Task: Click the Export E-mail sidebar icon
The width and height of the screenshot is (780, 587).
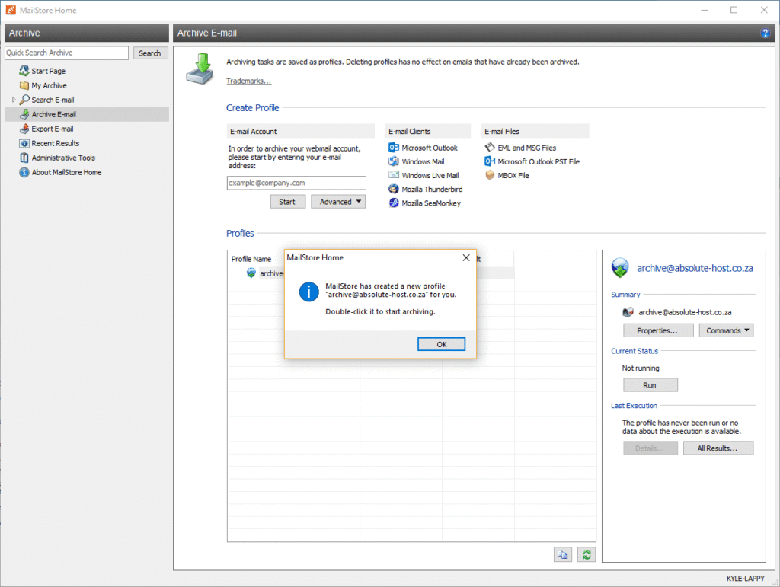Action: click(x=24, y=129)
